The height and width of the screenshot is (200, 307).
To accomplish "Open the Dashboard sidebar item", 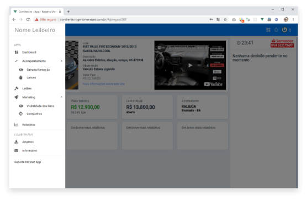I will pyautogui.click(x=29, y=52).
